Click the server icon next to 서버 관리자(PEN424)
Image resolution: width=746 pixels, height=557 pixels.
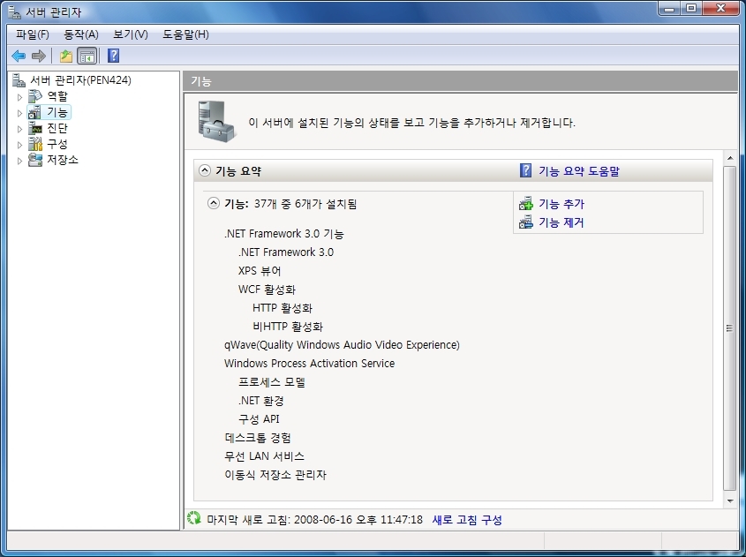pos(19,80)
